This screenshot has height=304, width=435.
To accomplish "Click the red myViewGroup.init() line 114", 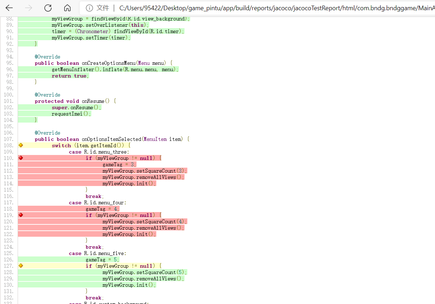I will click(x=128, y=183).
